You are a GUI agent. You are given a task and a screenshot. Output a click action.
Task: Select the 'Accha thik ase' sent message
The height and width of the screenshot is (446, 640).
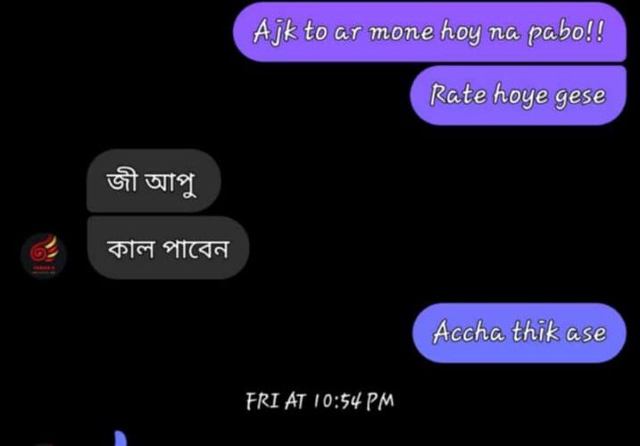coord(519,333)
